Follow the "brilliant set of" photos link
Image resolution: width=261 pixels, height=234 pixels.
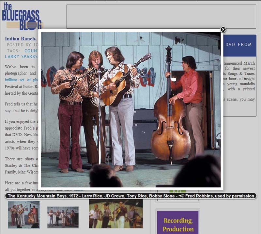coord(22,80)
